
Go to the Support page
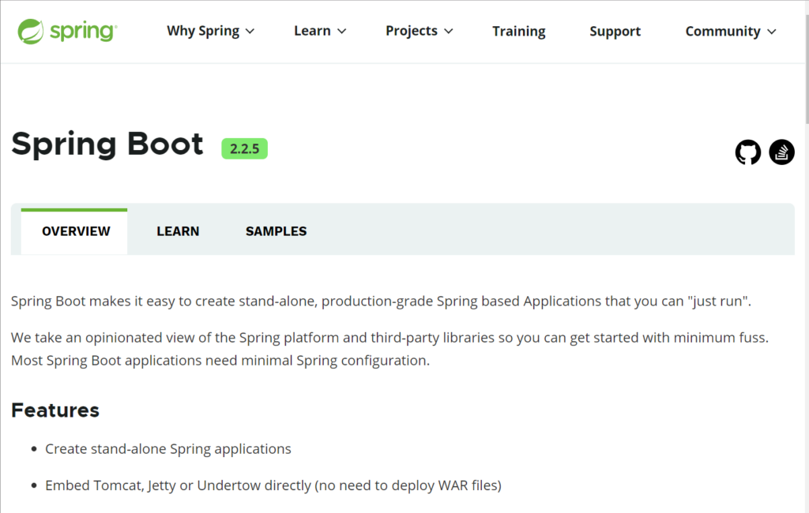tap(615, 32)
